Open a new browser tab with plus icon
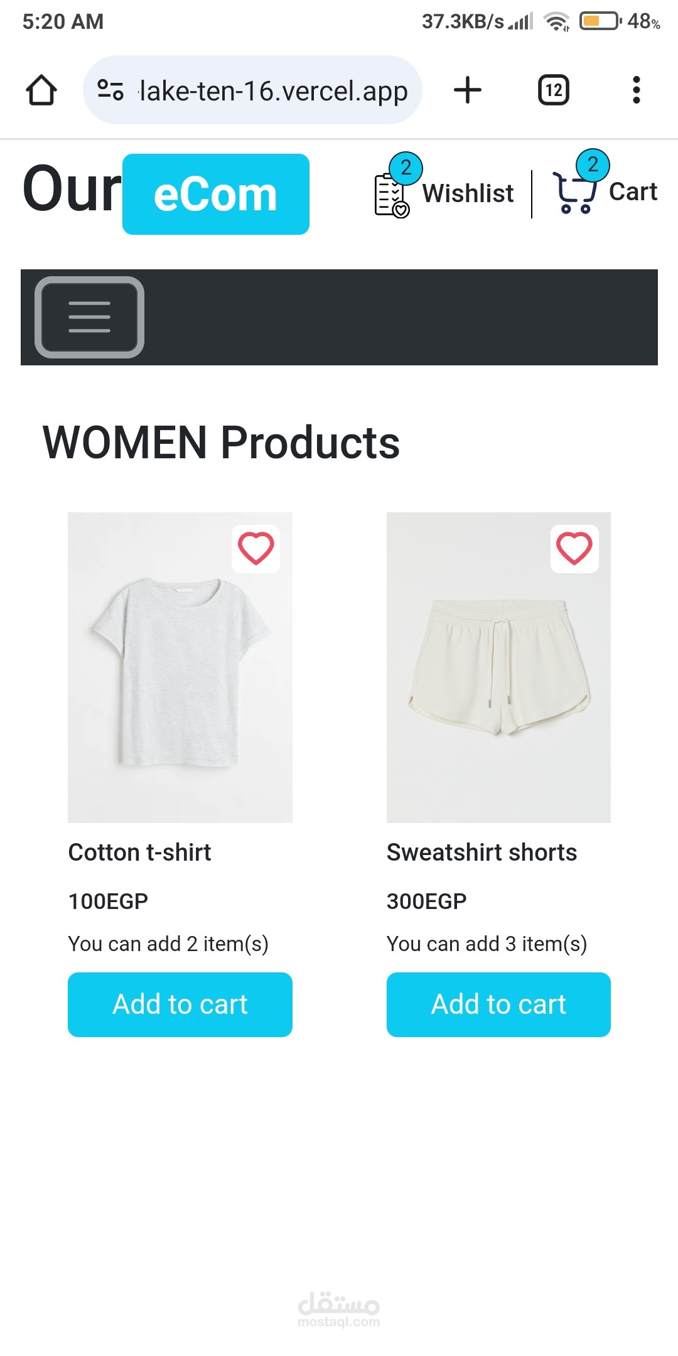 coord(468,90)
